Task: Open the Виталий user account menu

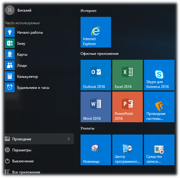Action: pos(18,10)
